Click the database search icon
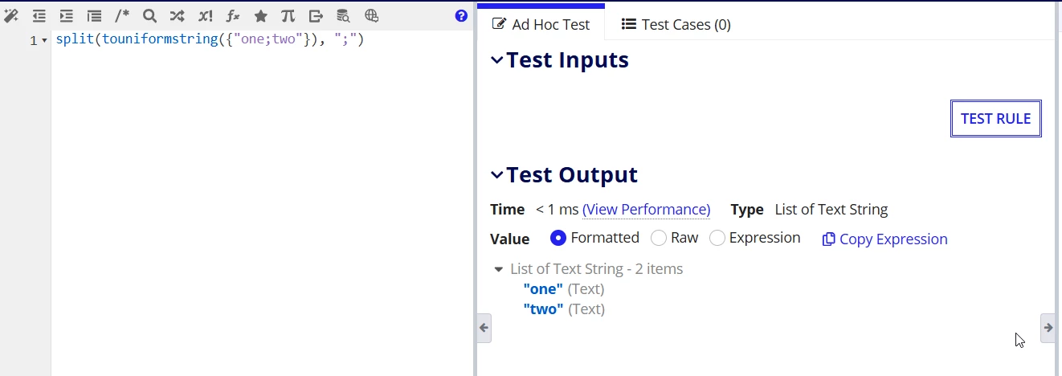Image resolution: width=1062 pixels, height=376 pixels. [343, 15]
